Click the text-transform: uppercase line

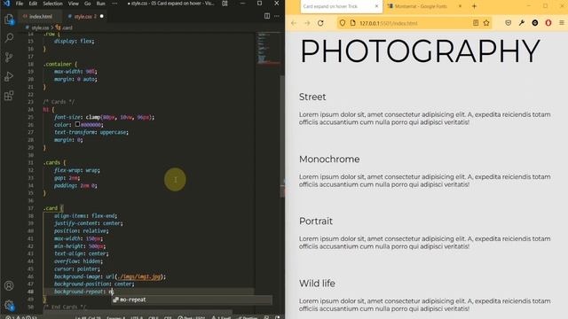pos(91,132)
